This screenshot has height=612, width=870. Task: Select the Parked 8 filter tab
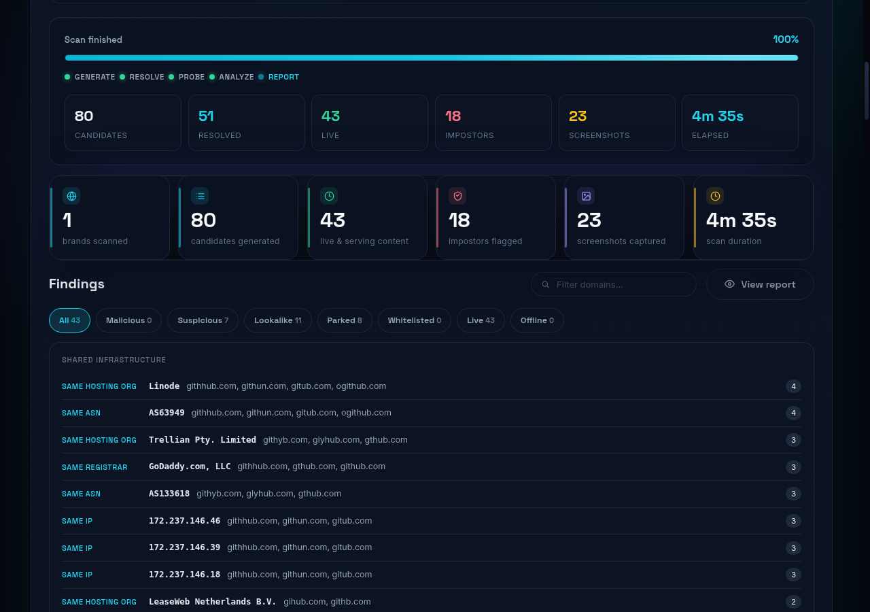click(x=345, y=320)
